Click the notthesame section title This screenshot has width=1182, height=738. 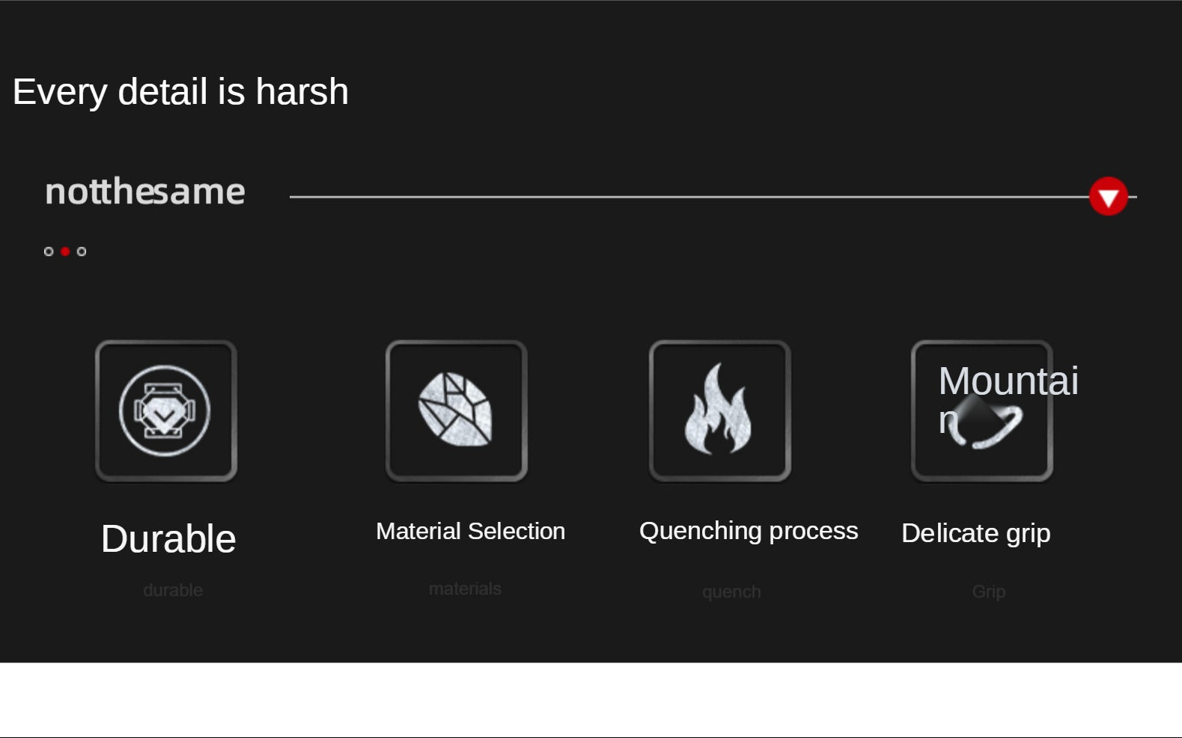145,191
